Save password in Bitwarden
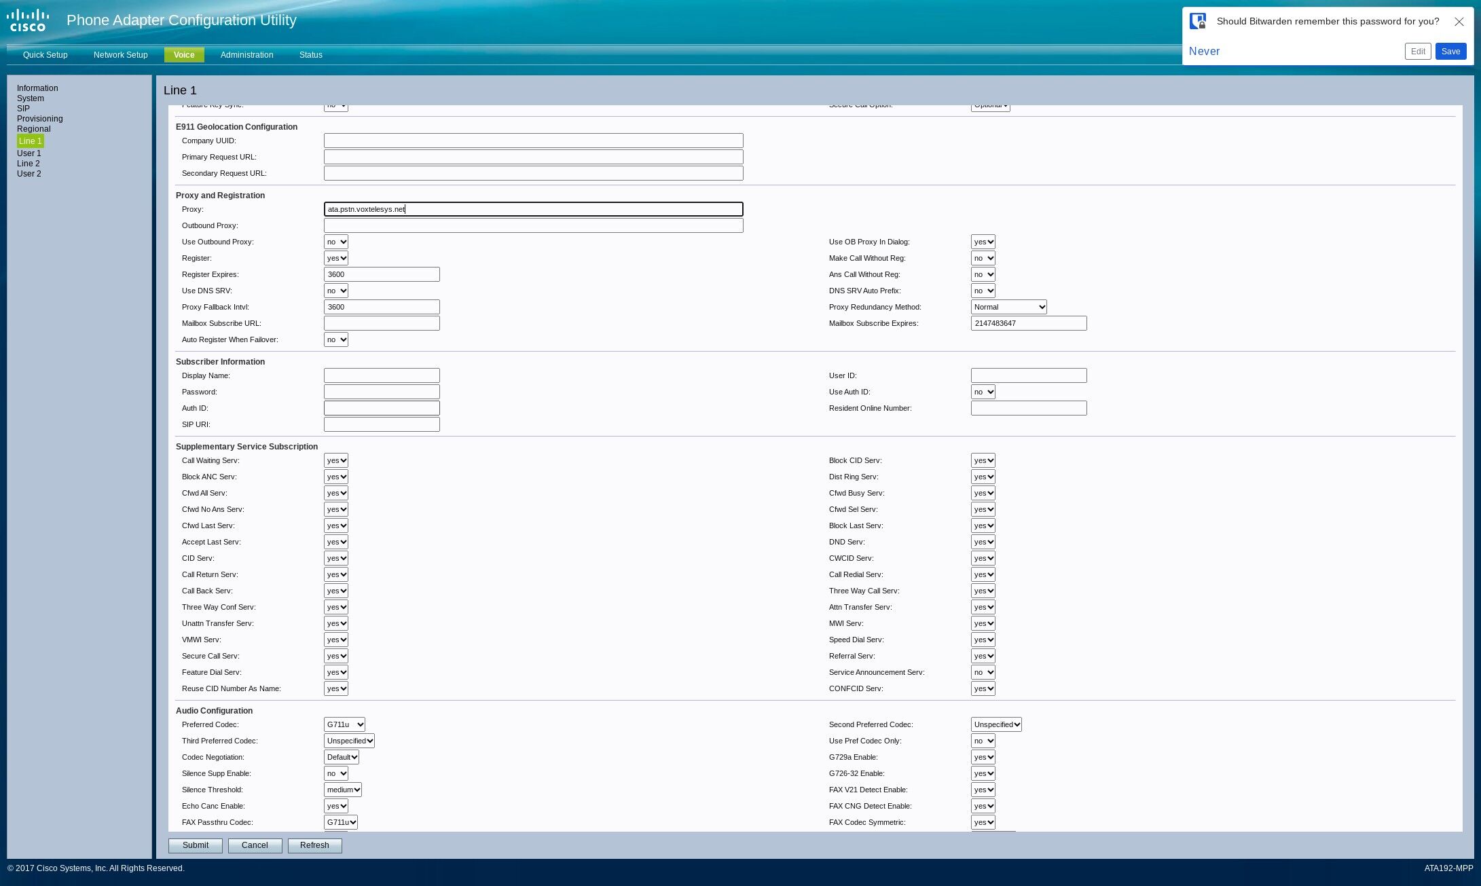Viewport: 1481px width, 886px height. pyautogui.click(x=1450, y=52)
